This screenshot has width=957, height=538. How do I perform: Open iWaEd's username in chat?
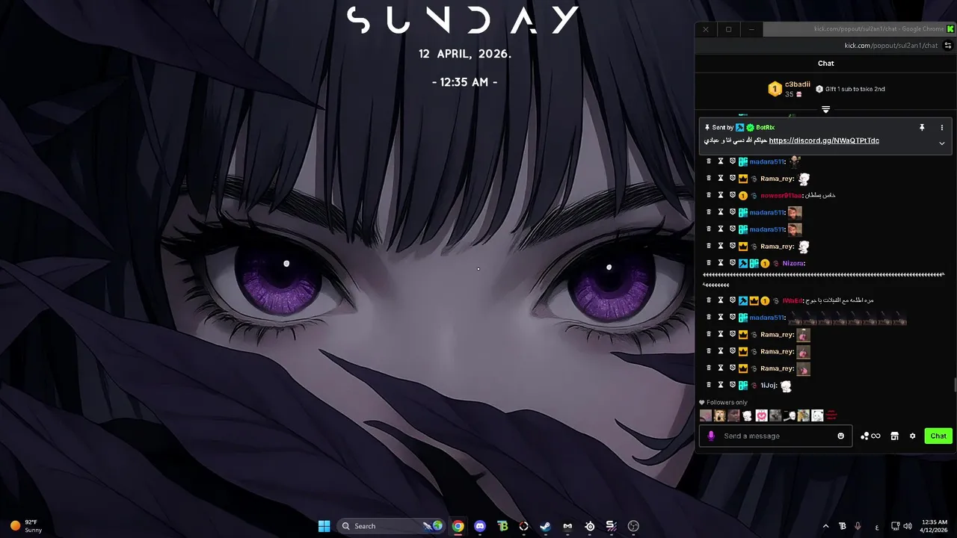(793, 300)
